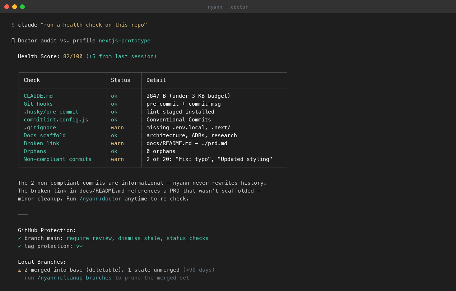The image size is (456, 291).
Task: Expand the Local Branches section
Action: click(x=42, y=262)
